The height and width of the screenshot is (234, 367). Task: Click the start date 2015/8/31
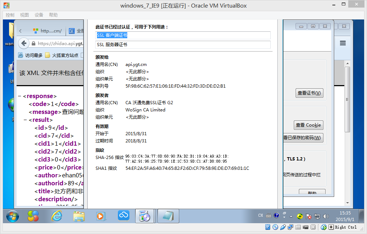coord(136,134)
